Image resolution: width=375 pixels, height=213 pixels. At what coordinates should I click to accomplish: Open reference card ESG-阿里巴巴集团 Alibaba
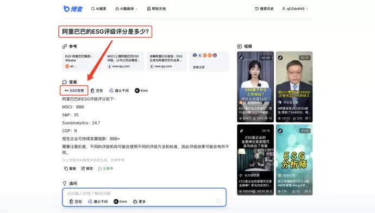(82, 61)
